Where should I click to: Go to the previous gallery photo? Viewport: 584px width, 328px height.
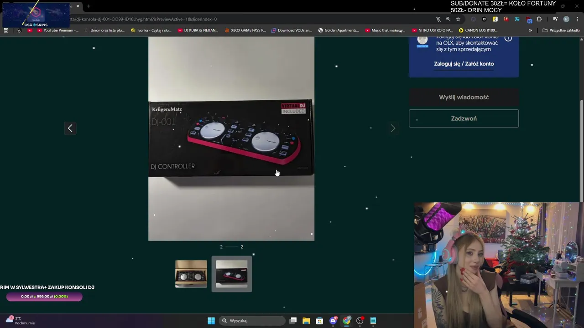(70, 128)
